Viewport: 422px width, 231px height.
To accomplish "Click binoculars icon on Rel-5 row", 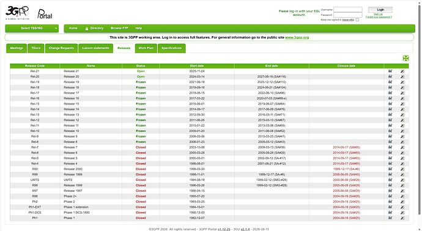I will coord(390,158).
